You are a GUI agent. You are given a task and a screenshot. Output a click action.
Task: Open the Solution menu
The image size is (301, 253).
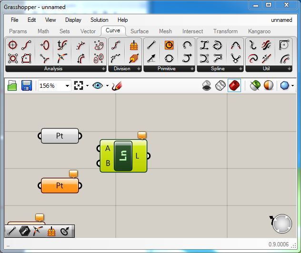[x=99, y=20]
